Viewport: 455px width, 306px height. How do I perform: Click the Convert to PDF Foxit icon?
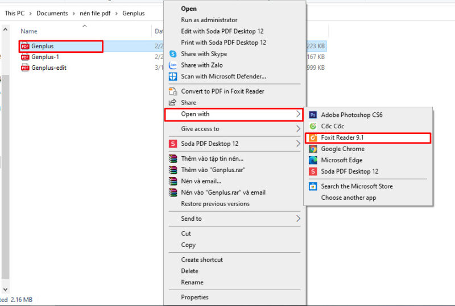tap(173, 91)
